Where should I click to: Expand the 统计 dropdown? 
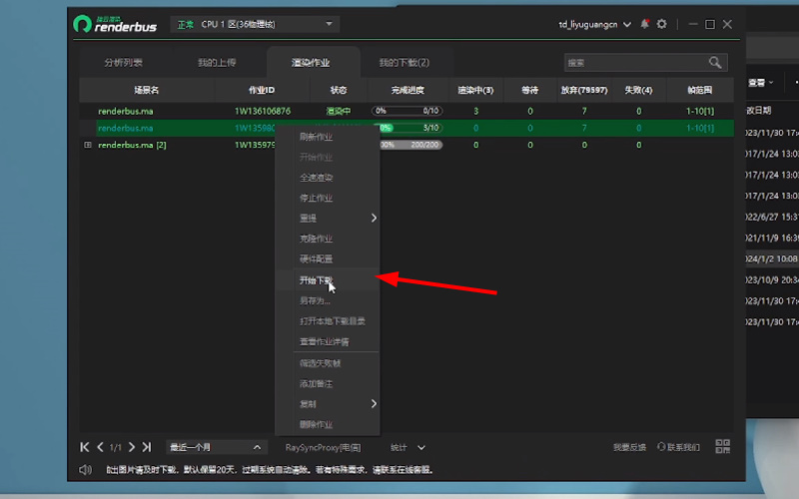click(x=407, y=447)
